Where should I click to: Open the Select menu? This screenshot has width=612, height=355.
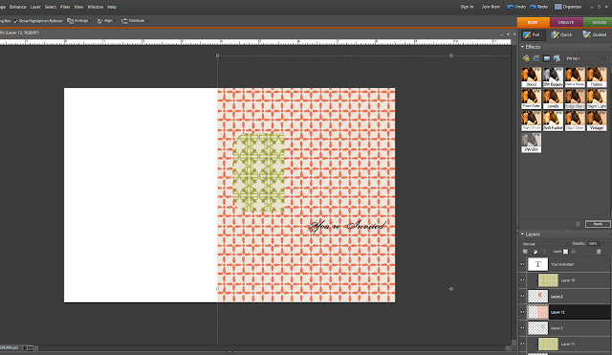[x=51, y=7]
